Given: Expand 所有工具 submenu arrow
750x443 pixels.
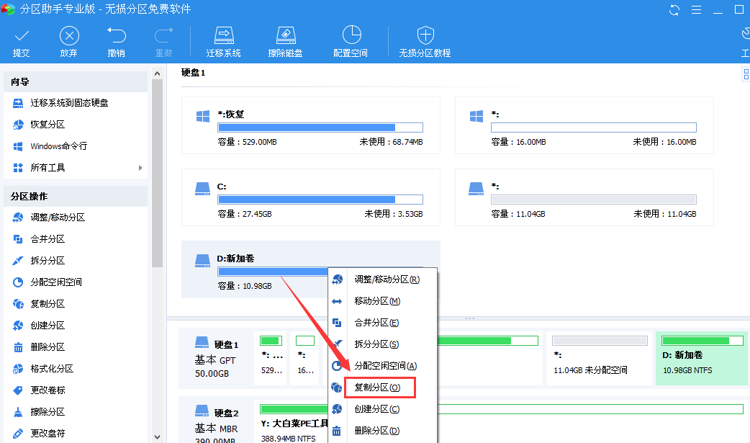Looking at the screenshot, I should pyautogui.click(x=140, y=168).
